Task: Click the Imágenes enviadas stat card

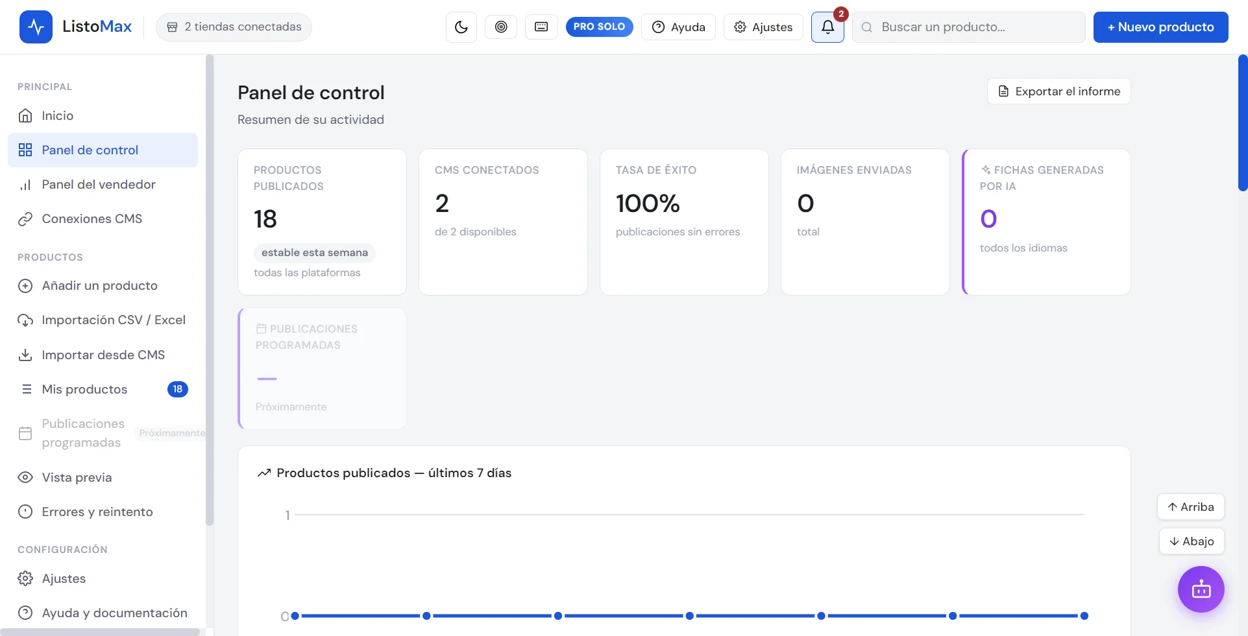Action: pos(865,222)
